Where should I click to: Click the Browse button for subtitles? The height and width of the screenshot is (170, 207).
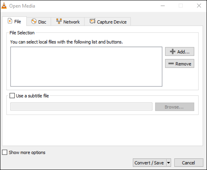[x=174, y=107]
